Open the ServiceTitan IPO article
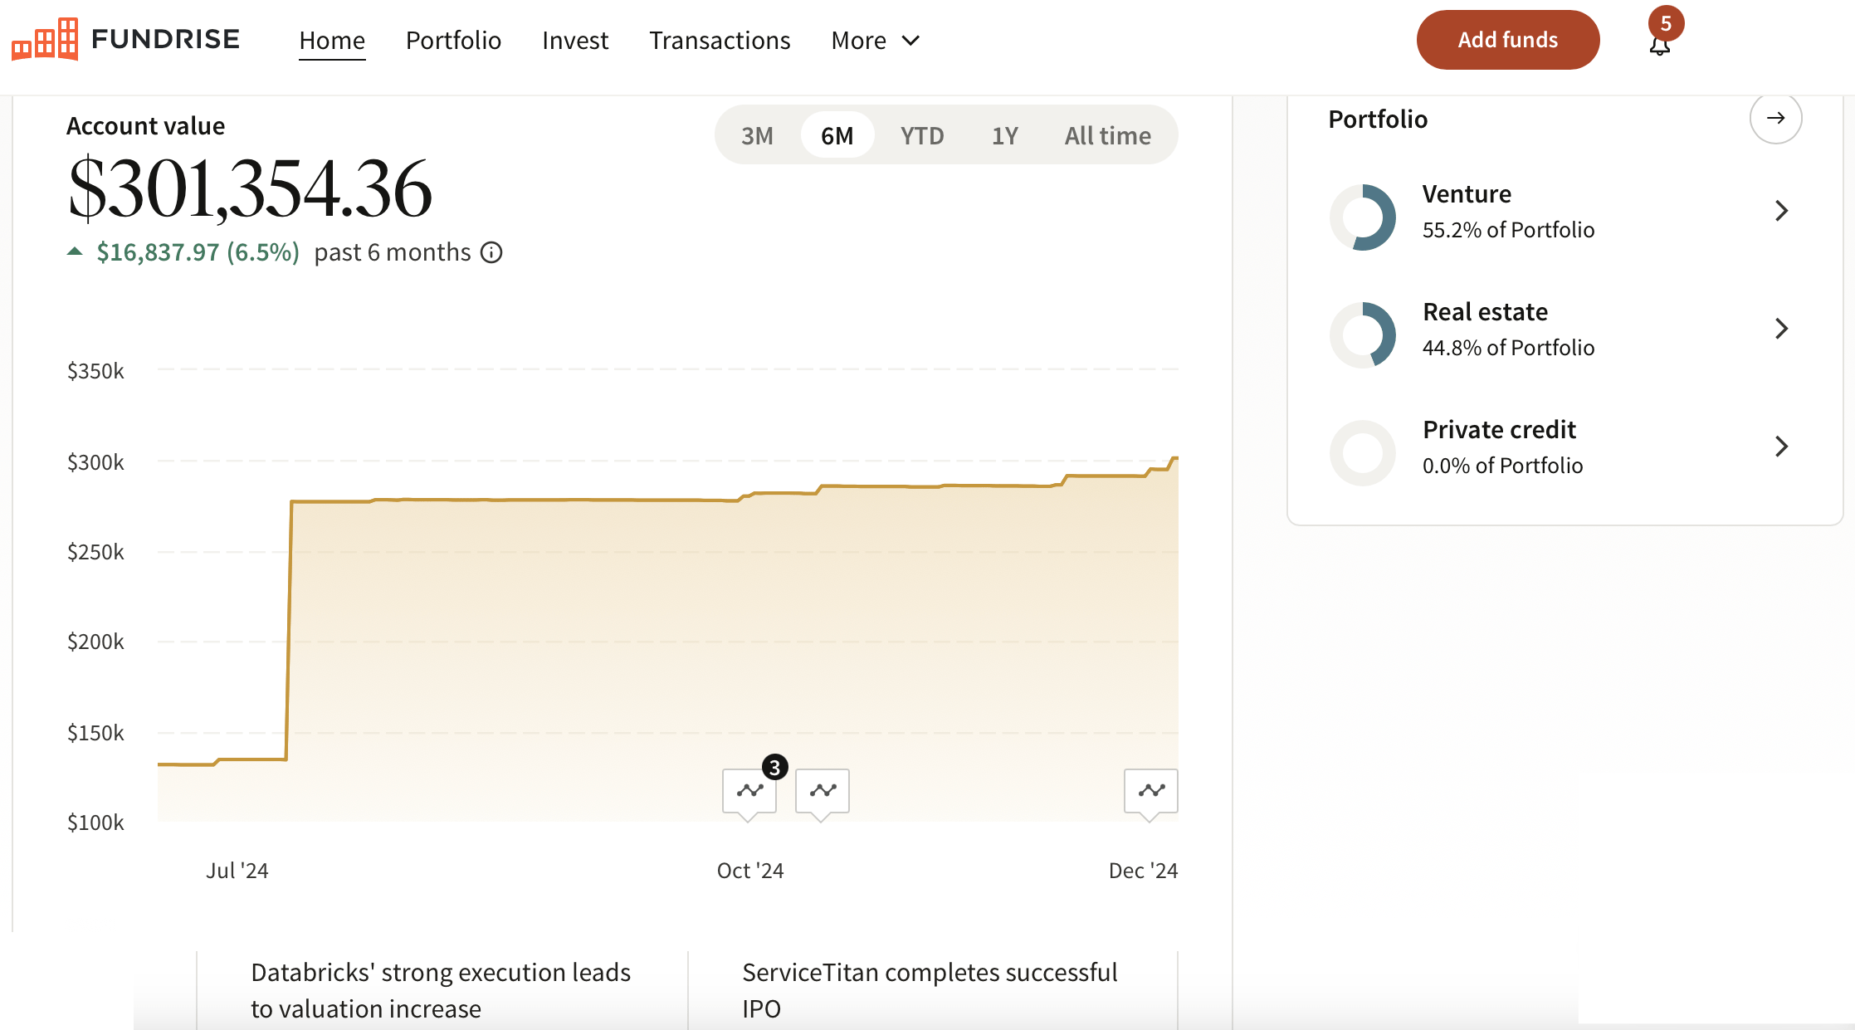Viewport: 1855px width, 1030px height. (930, 990)
